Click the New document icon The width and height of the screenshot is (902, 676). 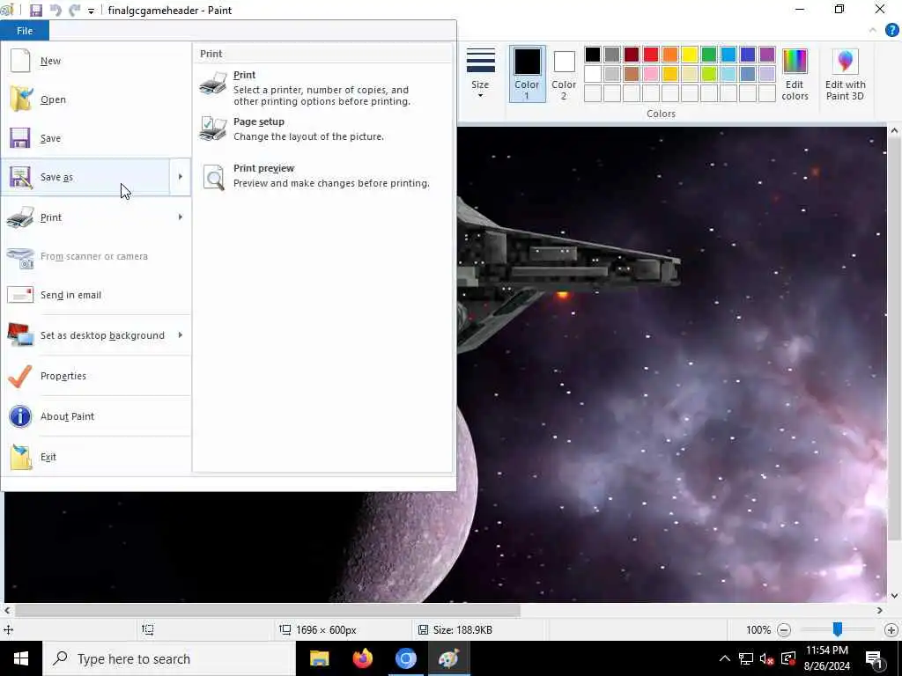click(20, 61)
